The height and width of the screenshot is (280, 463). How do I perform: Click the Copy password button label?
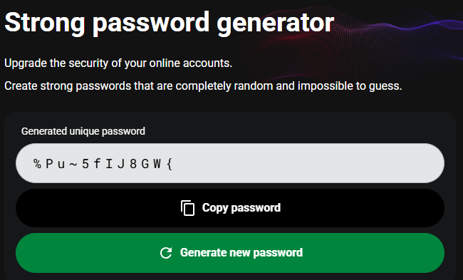241,208
